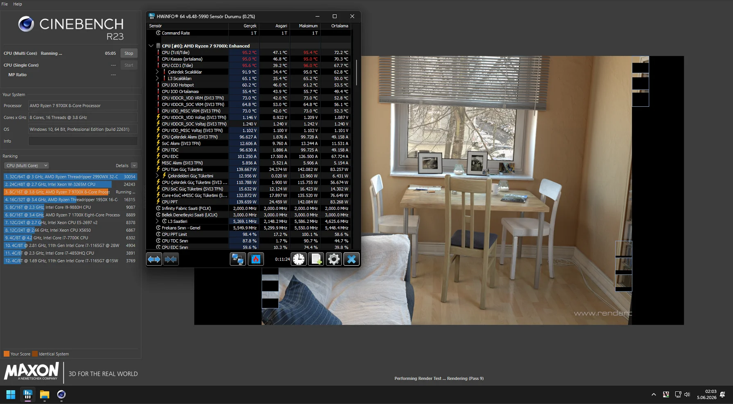Image resolution: width=733 pixels, height=404 pixels.
Task: Click the HWiNFO CPU flame stress icon
Action: tap(256, 259)
